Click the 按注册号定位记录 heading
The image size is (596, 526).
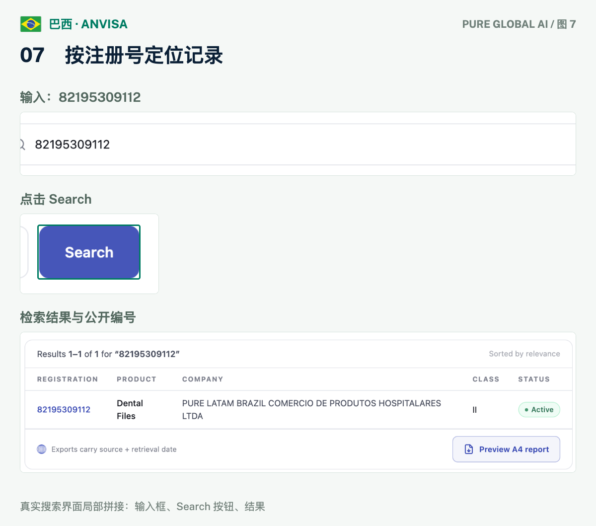pos(144,55)
